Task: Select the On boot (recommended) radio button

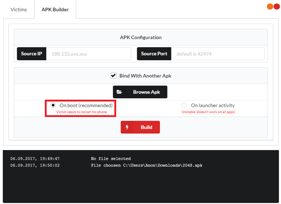Action: pyautogui.click(x=53, y=105)
